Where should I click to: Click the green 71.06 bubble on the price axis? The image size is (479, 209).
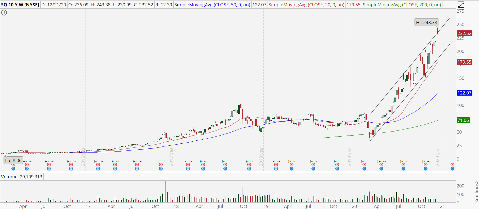click(x=463, y=120)
